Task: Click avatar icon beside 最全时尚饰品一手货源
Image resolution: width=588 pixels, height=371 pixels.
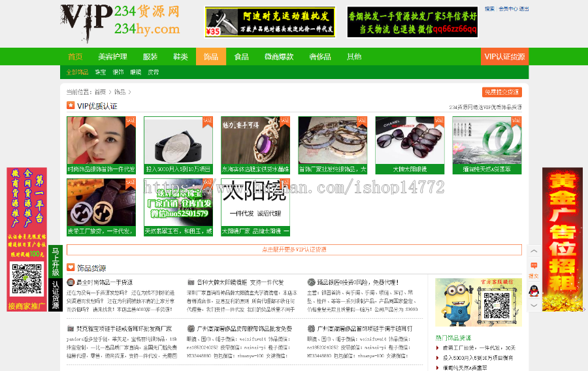Action: coord(71,282)
